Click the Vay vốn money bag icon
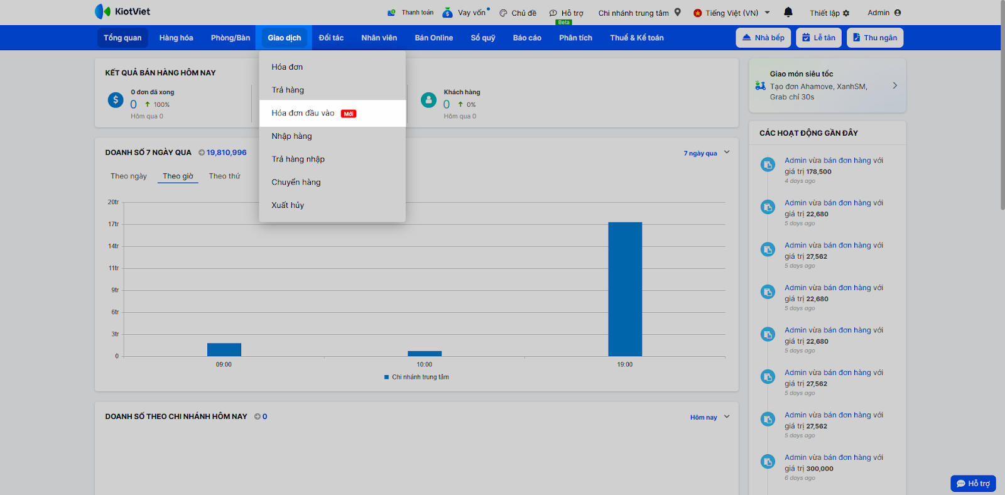The image size is (1005, 495). 447,13
